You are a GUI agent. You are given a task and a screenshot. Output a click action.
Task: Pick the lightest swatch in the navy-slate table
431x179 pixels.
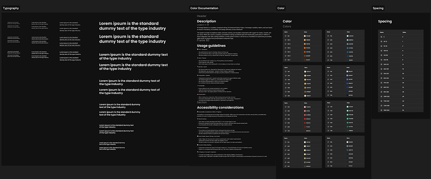pyautogui.click(x=347, y=142)
